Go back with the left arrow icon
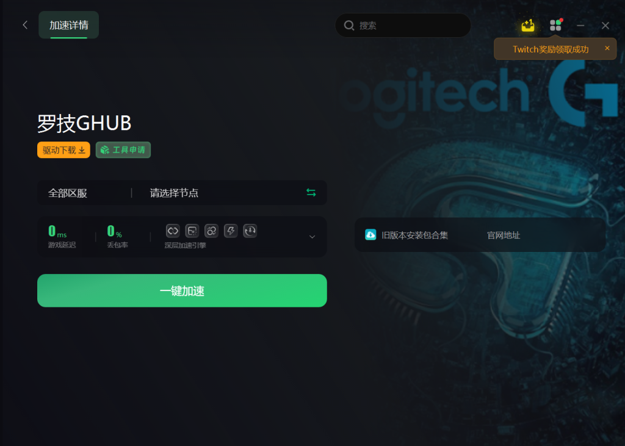This screenshot has height=446, width=625. coord(25,25)
